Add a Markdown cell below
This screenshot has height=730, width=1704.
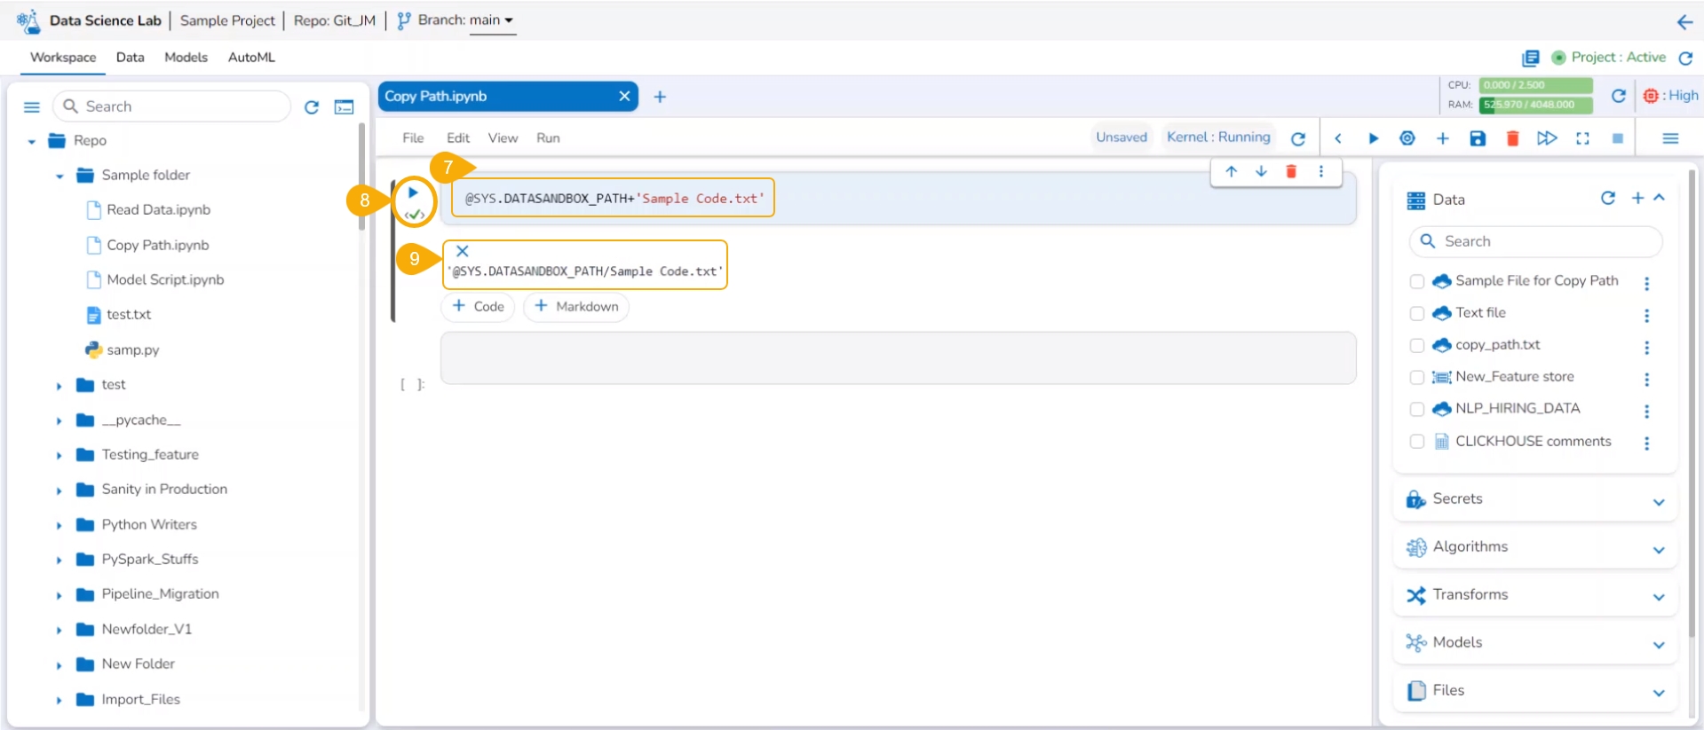pos(576,307)
